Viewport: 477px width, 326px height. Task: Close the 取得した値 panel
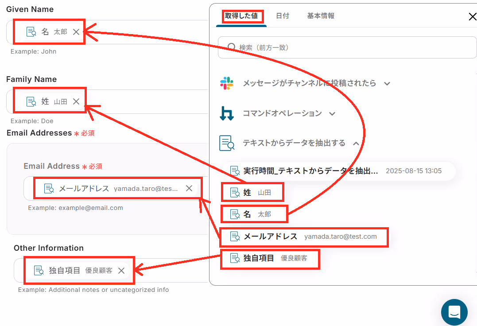[472, 16]
